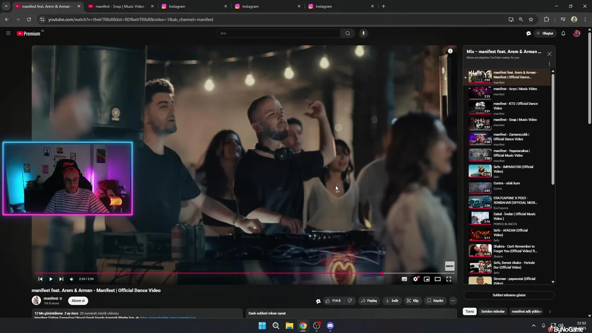Play Shakira - Can't Remember to Forget You
Viewport: 592px width, 333px height.
pos(507,251)
